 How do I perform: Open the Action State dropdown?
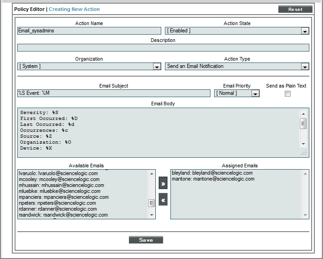coord(237,31)
